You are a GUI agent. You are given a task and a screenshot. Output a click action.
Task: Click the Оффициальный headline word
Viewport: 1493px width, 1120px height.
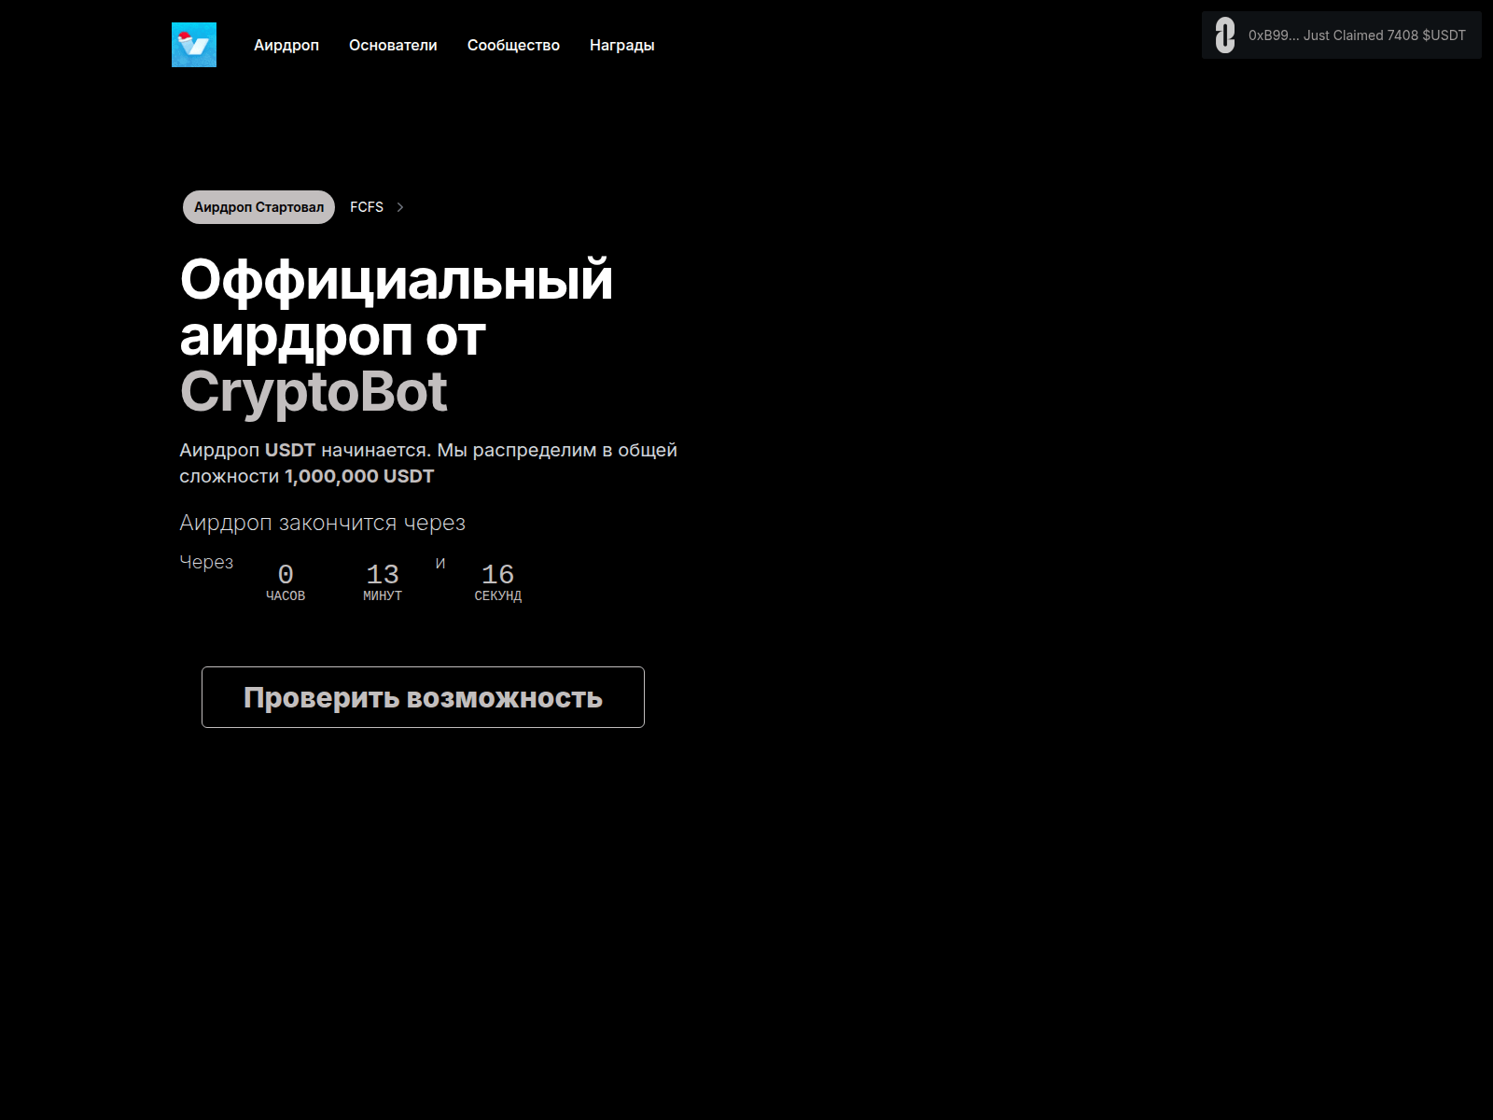[396, 280]
